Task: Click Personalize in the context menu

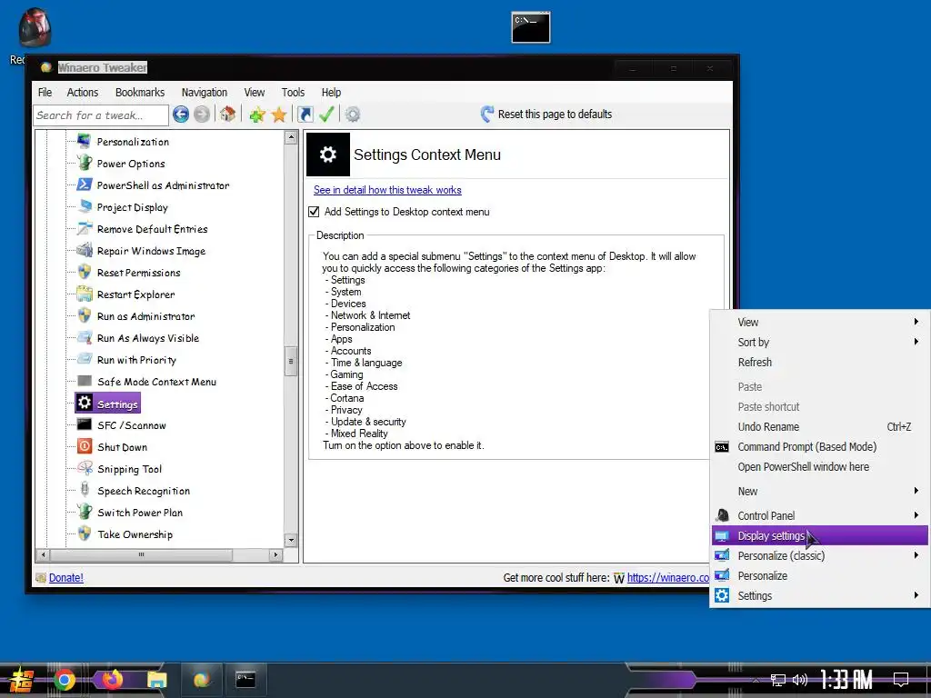Action: (819, 575)
